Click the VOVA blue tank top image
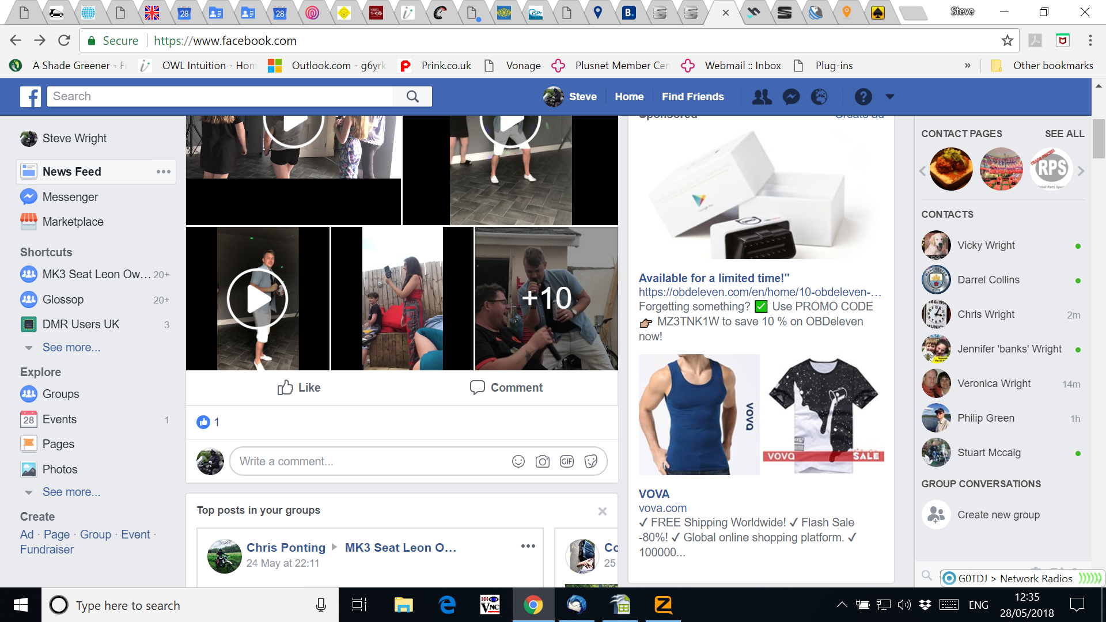 point(699,415)
